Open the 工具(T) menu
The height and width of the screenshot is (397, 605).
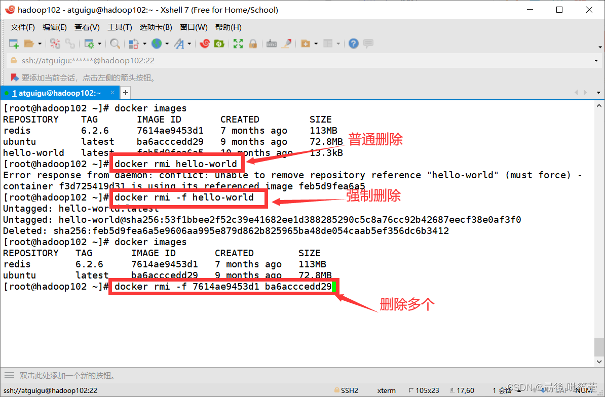(120, 27)
